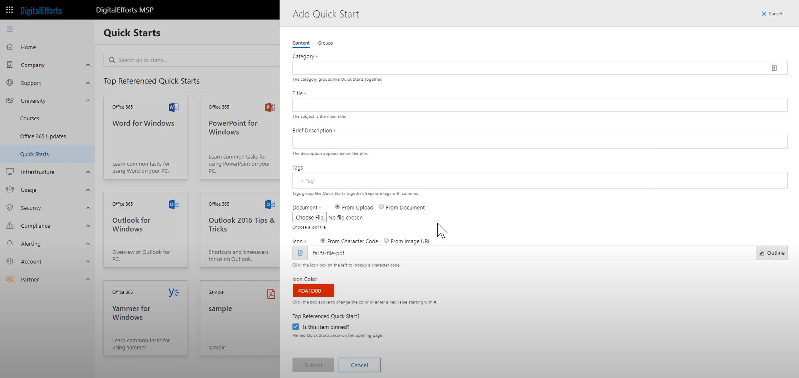Click the Submit button
Image resolution: width=799 pixels, height=378 pixels.
click(313, 365)
